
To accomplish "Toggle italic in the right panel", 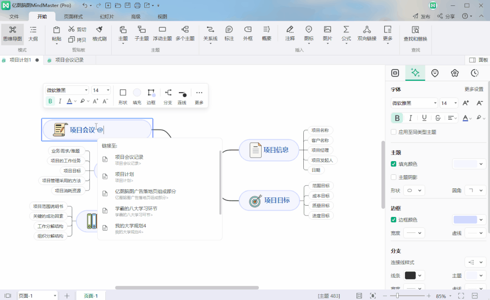I will point(411,118).
